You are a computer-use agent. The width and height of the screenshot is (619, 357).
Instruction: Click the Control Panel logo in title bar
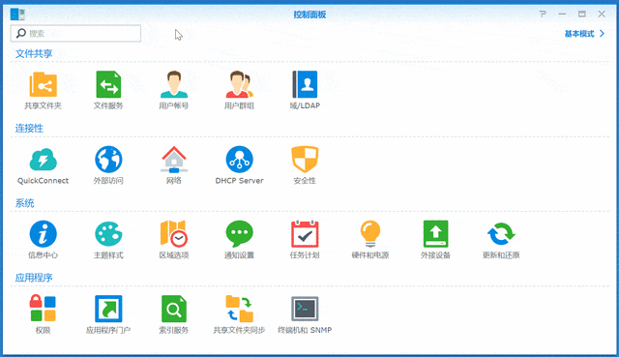pos(17,15)
